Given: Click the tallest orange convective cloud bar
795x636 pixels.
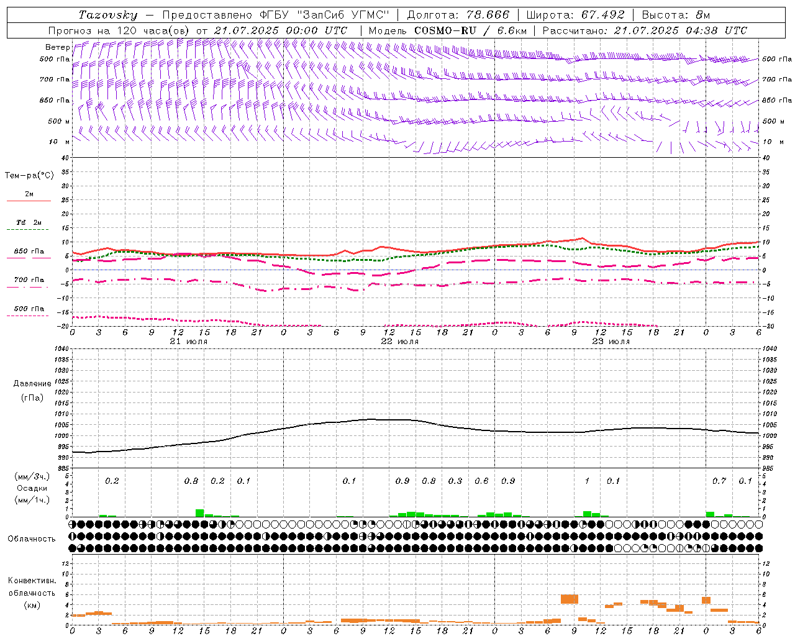Looking at the screenshot, I should tap(570, 599).
